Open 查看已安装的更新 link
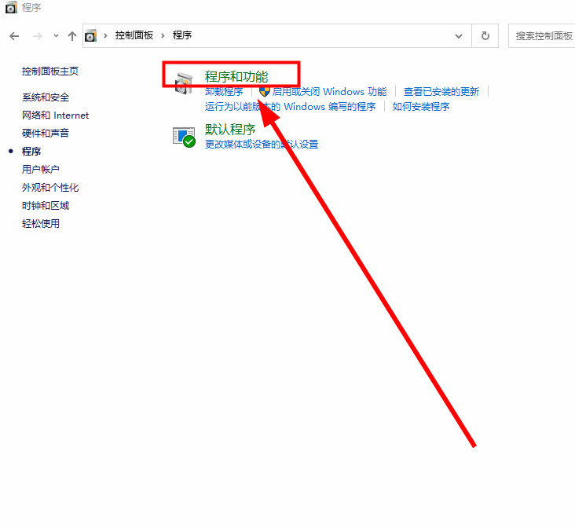 441,92
